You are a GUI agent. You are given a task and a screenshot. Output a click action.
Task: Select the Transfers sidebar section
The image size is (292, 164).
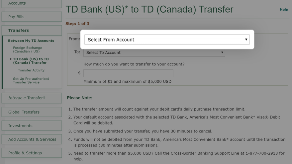[x=32, y=30]
